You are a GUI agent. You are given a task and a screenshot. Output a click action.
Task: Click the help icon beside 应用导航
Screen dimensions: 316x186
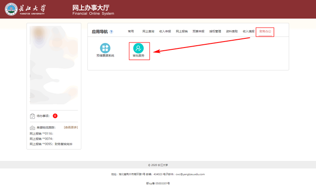click(111, 32)
